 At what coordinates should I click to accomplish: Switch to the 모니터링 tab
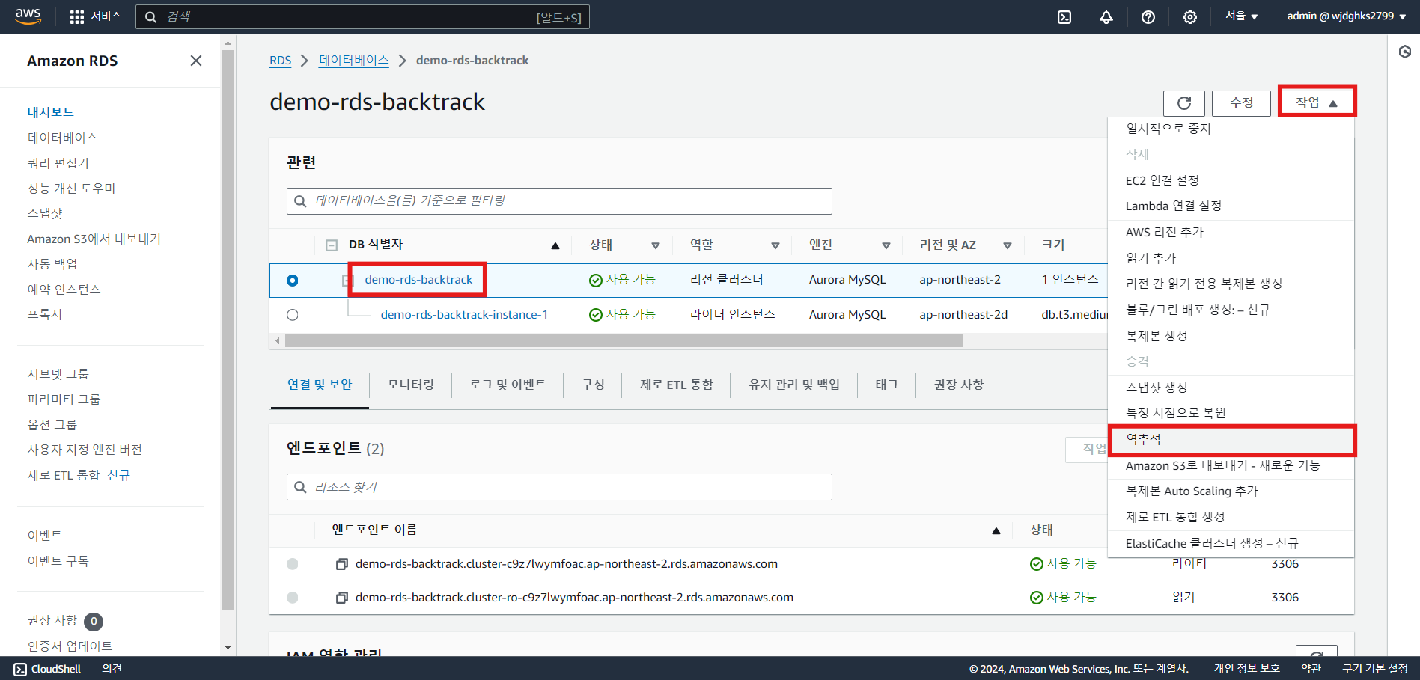tap(411, 385)
